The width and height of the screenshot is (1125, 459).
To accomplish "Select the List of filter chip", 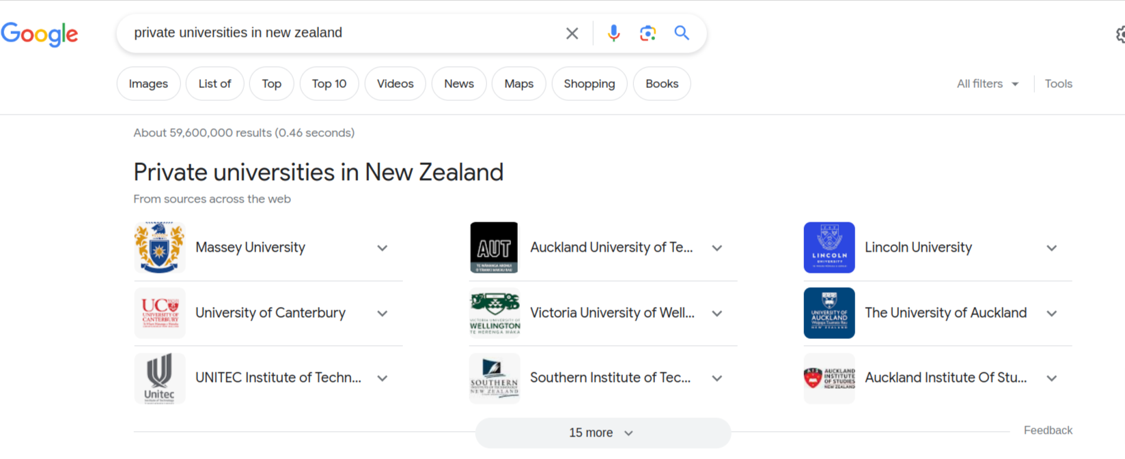I will point(214,84).
